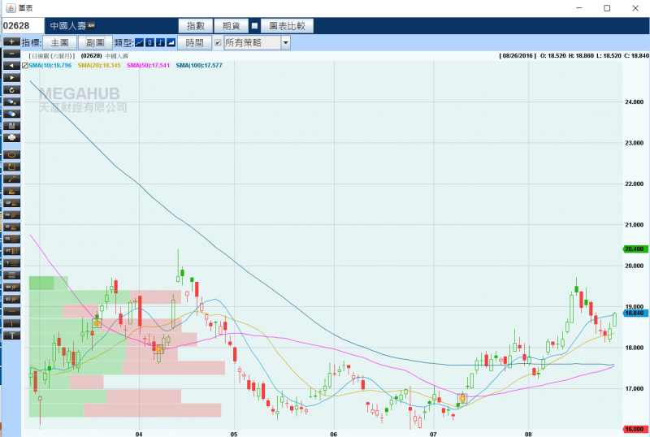Select the line chart type icon
650x437 pixels.
pos(140,42)
